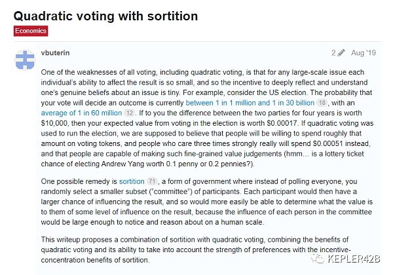This screenshot has width=393, height=275.
Task: Open the Economics category tag
Action: (x=31, y=31)
